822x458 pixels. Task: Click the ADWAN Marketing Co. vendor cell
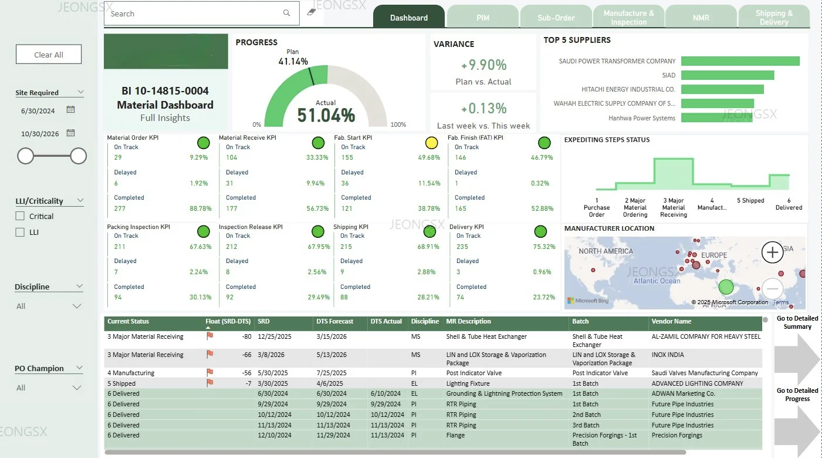(684, 393)
